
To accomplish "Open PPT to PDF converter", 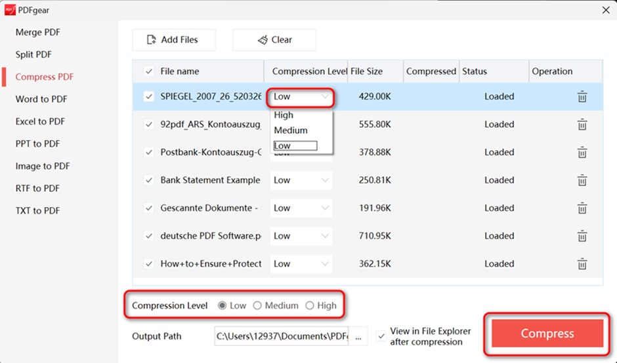I will [38, 143].
